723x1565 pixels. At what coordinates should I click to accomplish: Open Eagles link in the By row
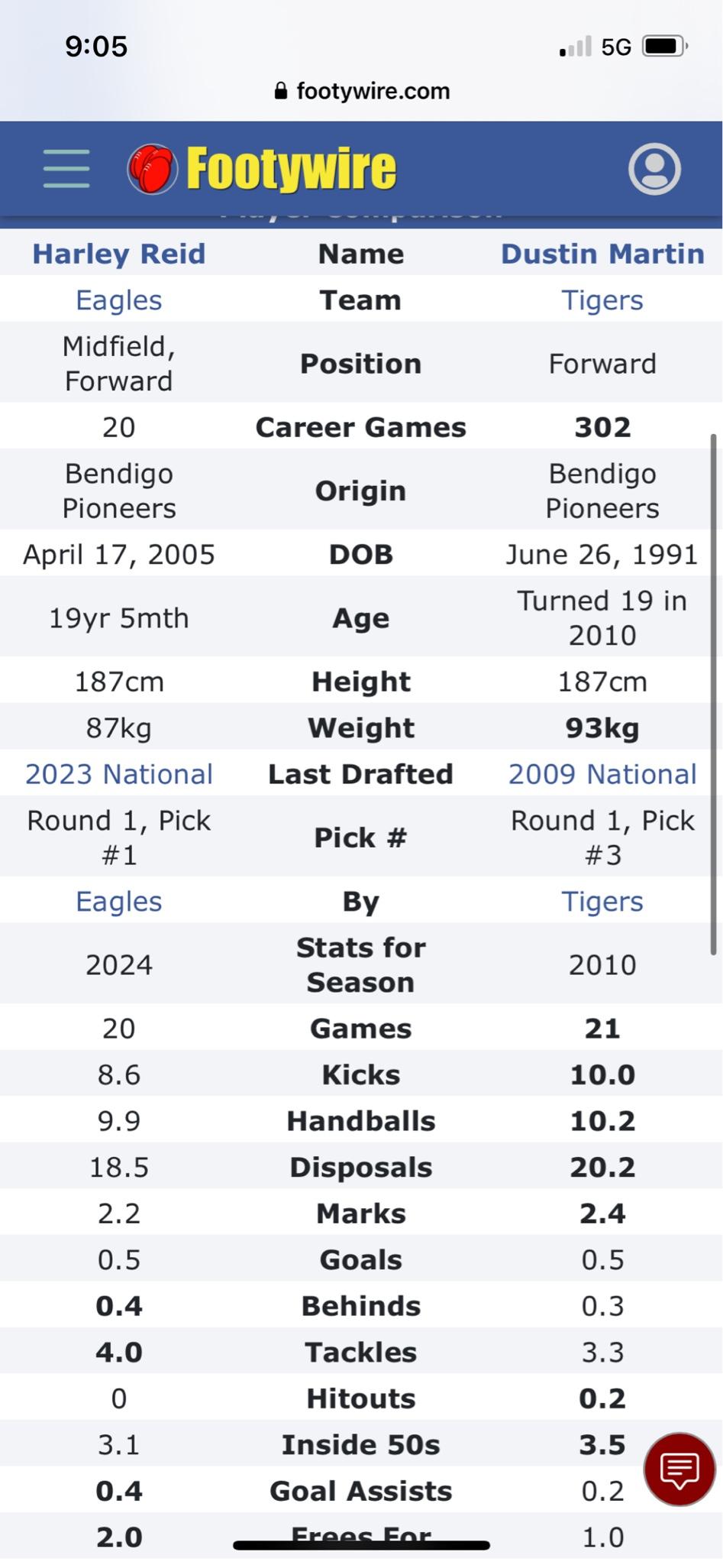click(x=119, y=902)
